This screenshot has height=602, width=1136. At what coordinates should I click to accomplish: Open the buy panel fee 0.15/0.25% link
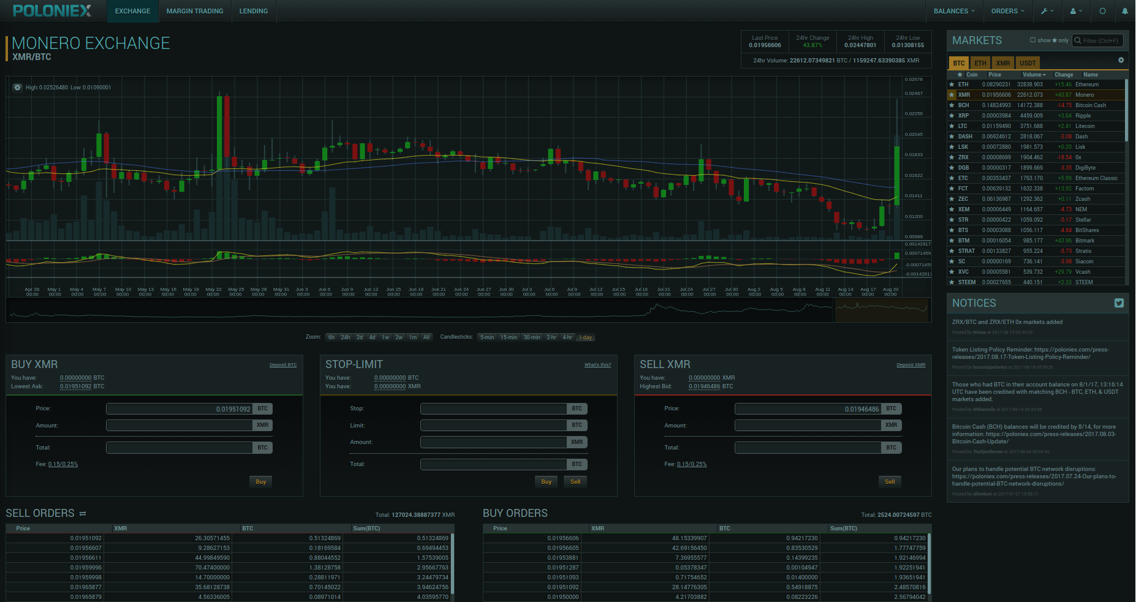[x=63, y=464]
